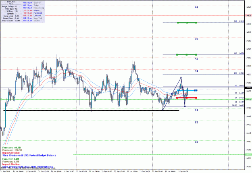The image size is (252, 173).
Task: Click the Federal Budget Balance news countdown
Action: point(29,155)
